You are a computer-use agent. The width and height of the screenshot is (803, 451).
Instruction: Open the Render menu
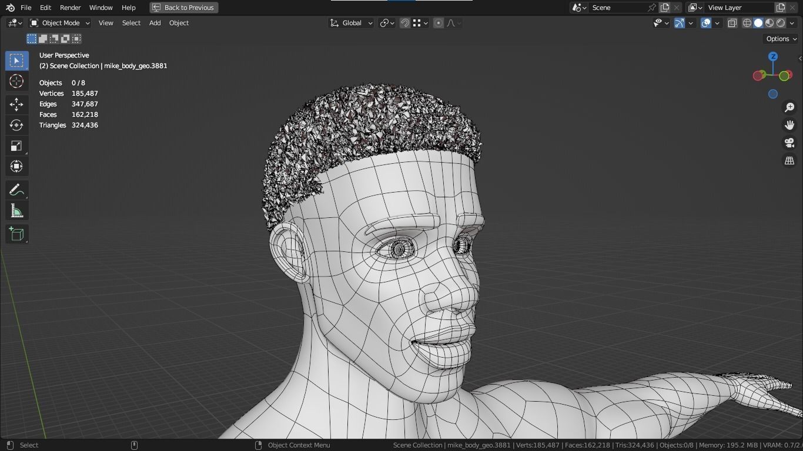(70, 8)
